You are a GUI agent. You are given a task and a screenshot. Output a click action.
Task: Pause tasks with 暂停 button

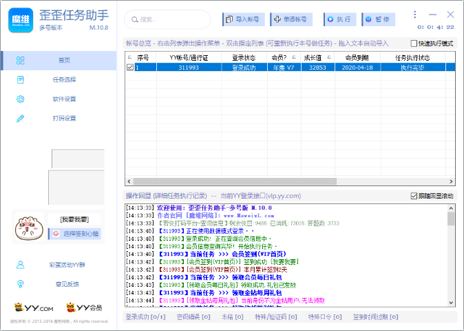coord(379,19)
